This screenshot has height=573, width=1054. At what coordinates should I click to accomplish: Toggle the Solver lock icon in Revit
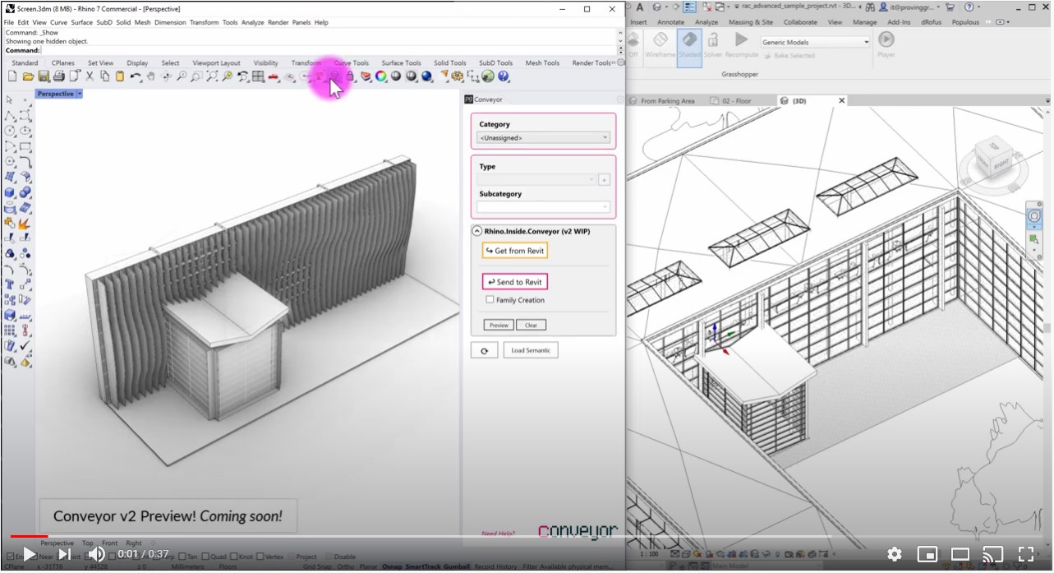coord(713,45)
